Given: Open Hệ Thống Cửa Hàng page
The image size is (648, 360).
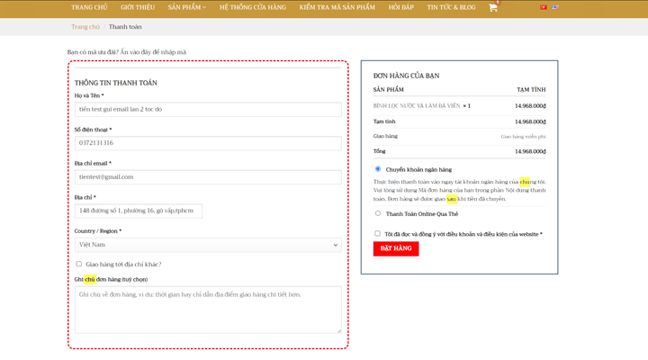Looking at the screenshot, I should pyautogui.click(x=253, y=7).
